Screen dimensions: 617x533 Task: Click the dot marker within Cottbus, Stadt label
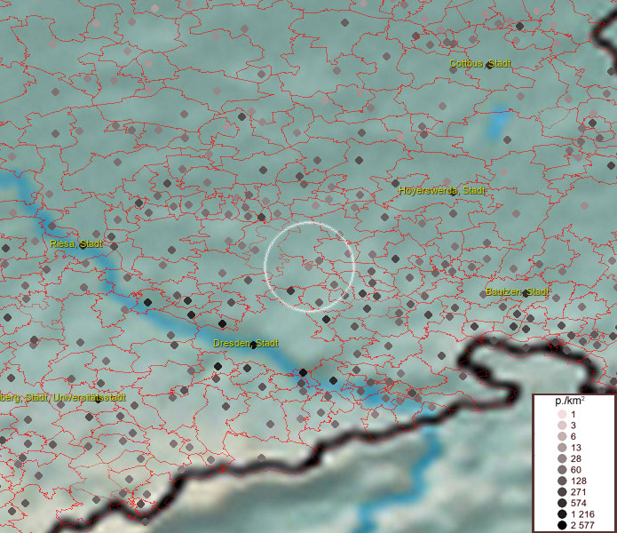point(489,66)
